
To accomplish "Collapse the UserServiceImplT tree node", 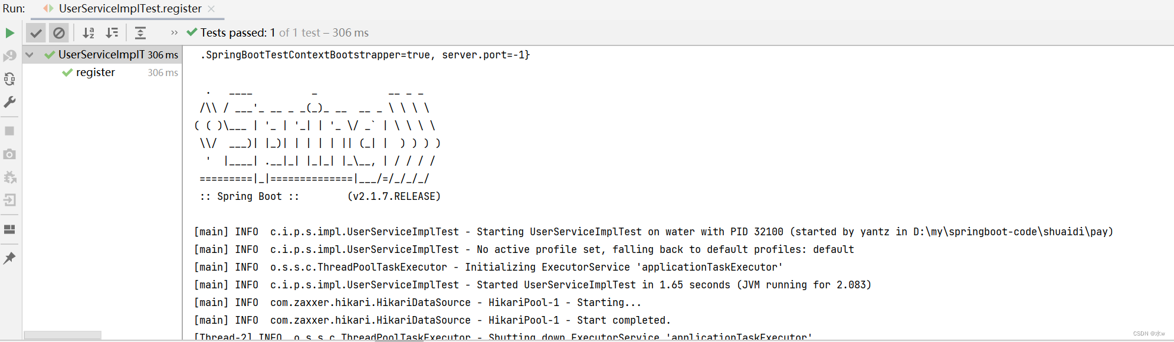I will [29, 54].
